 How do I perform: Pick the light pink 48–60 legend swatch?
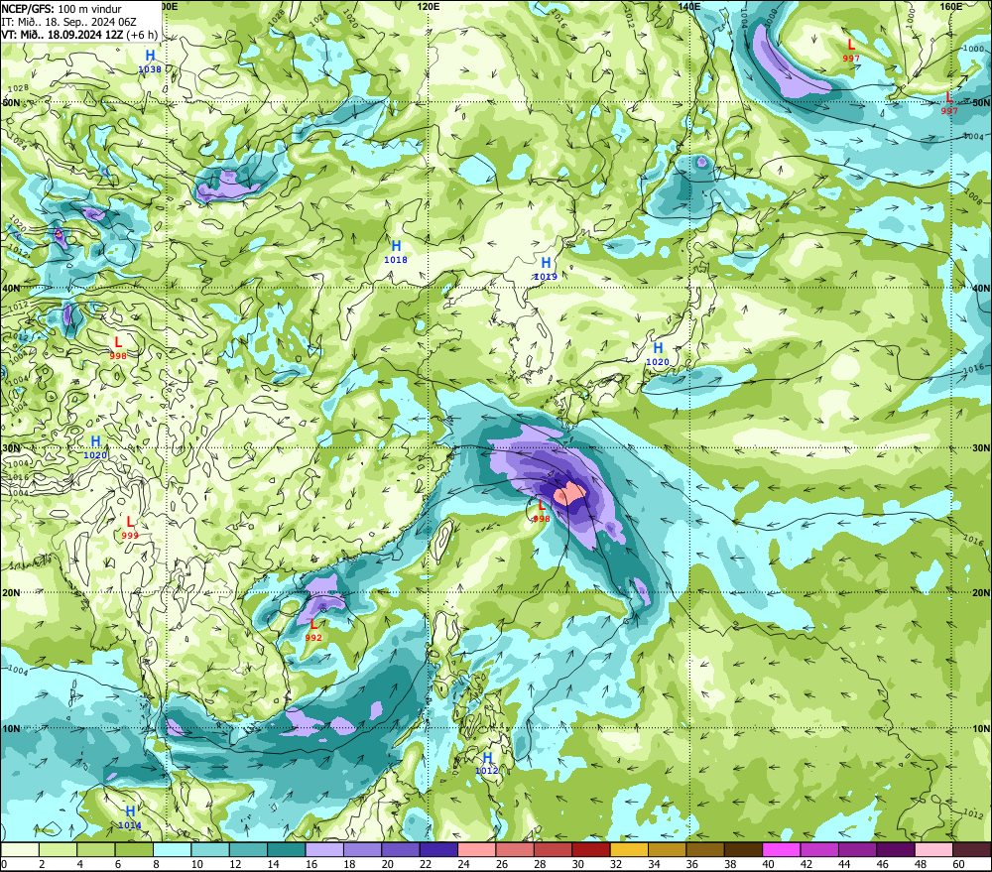tap(933, 850)
